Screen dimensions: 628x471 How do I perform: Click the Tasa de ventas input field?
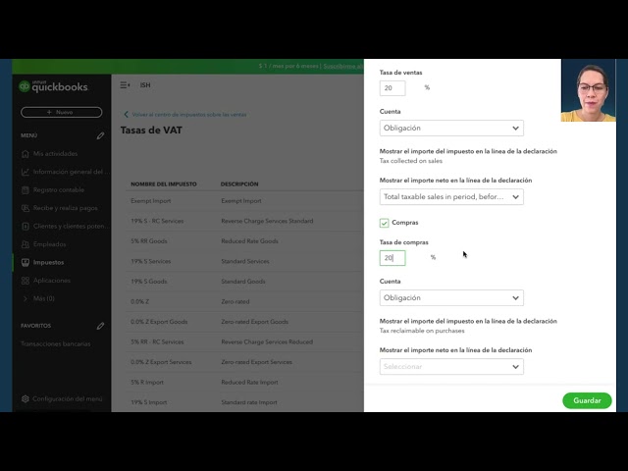(x=392, y=88)
